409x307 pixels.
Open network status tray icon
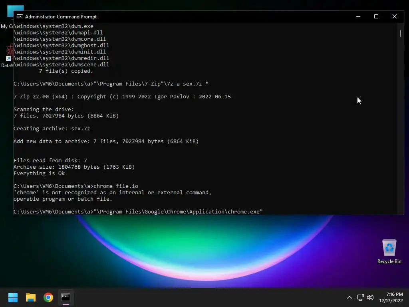tap(361, 297)
